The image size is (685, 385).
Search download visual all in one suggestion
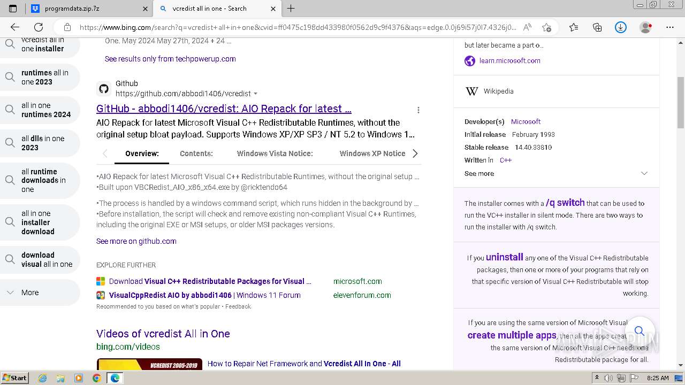[x=40, y=260]
